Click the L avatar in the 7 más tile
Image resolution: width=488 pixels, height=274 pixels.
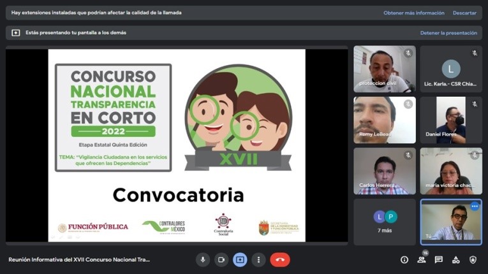(x=379, y=217)
